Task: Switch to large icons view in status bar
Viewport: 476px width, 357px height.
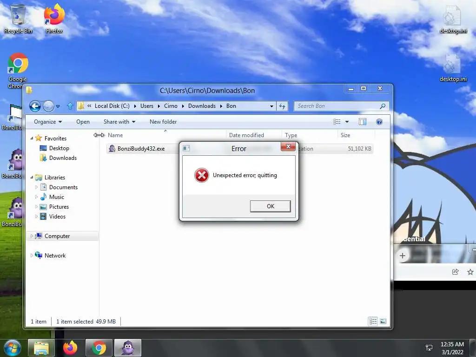Action: (383, 321)
